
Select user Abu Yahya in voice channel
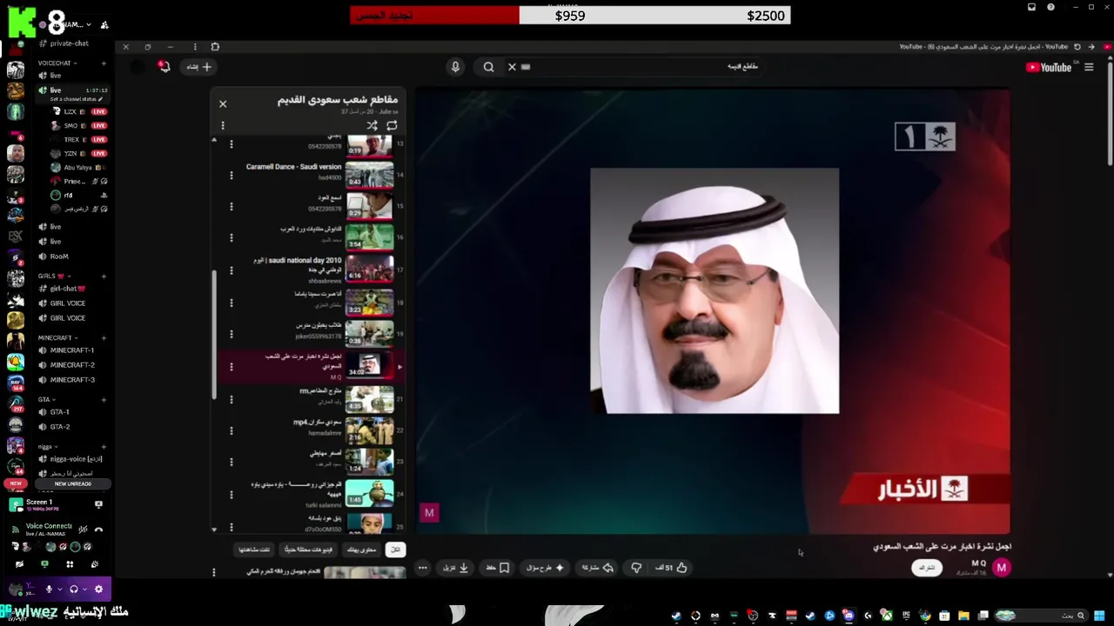(77, 167)
